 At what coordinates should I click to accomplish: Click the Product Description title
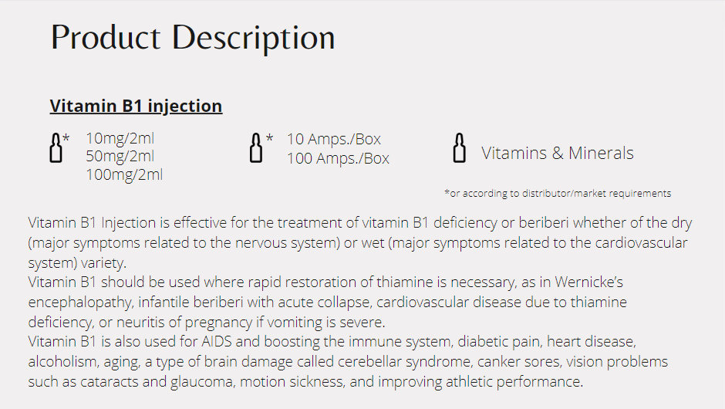pyautogui.click(x=193, y=37)
